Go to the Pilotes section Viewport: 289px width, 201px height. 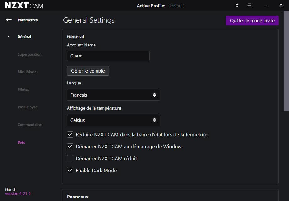(x=23, y=90)
